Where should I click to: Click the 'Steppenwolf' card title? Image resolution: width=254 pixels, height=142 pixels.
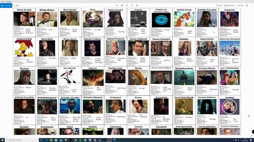[47, 98]
